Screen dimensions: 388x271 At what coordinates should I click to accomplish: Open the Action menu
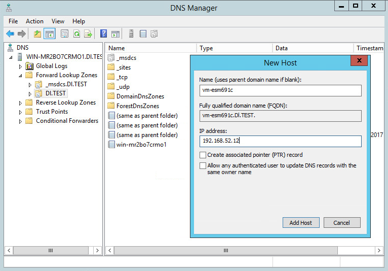tap(34, 21)
